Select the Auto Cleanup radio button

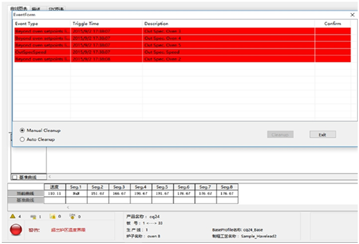click(x=22, y=139)
